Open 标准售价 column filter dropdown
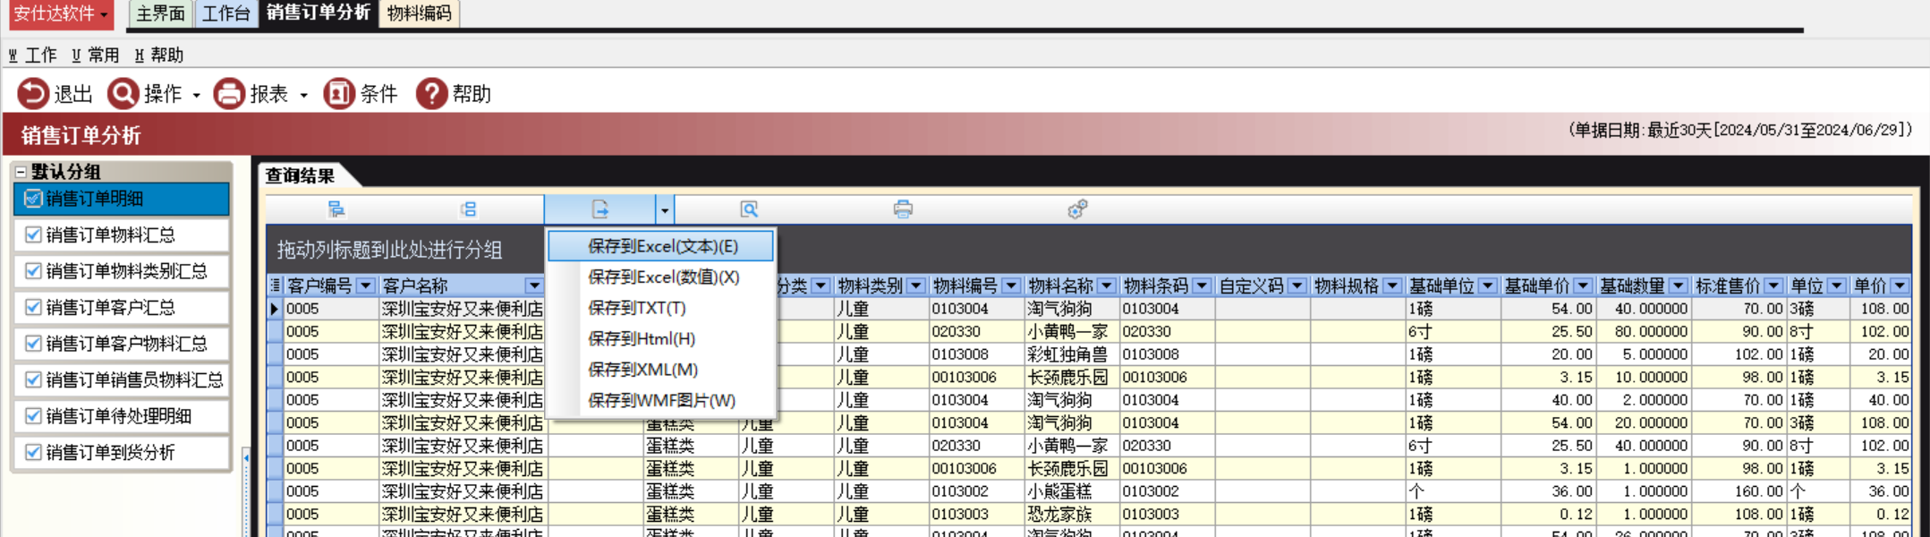Screen dimensions: 1930x537 (x=1773, y=286)
